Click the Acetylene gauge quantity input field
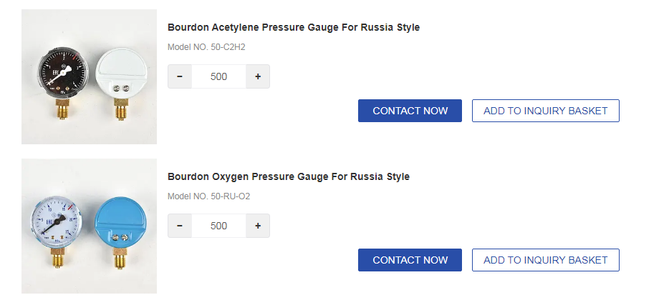 click(218, 76)
